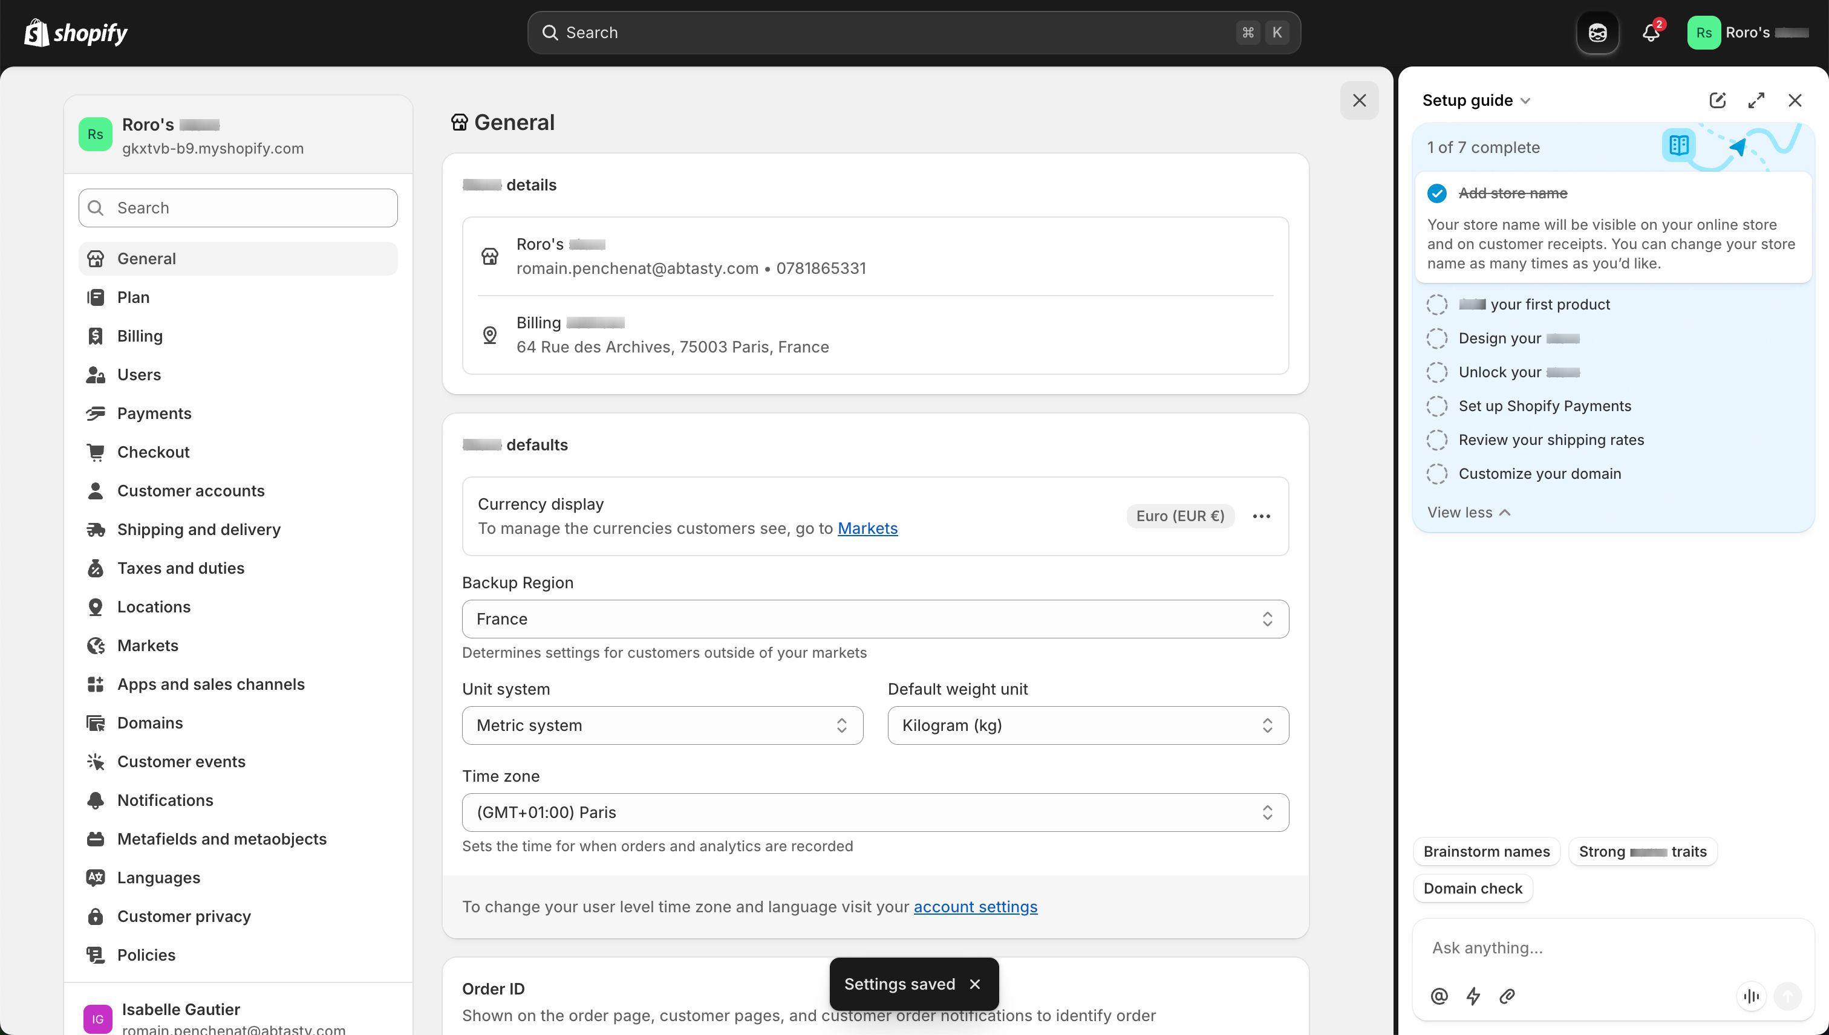Open the Sidekick assistant icon
This screenshot has height=1035, width=1829.
pyautogui.click(x=1597, y=32)
